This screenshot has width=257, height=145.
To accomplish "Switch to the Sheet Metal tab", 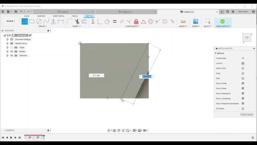I will tap(59, 16).
